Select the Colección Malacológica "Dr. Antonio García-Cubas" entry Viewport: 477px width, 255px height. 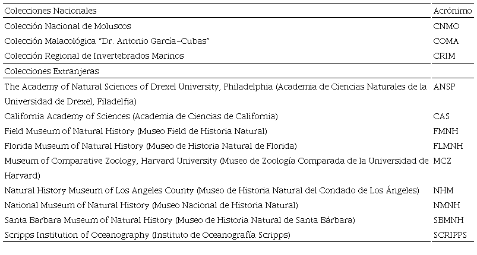(x=108, y=41)
